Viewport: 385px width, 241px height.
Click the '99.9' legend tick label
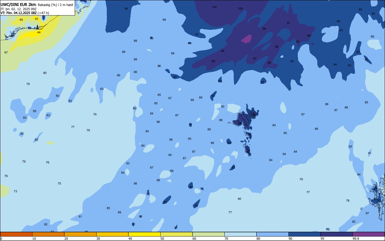[356, 239]
